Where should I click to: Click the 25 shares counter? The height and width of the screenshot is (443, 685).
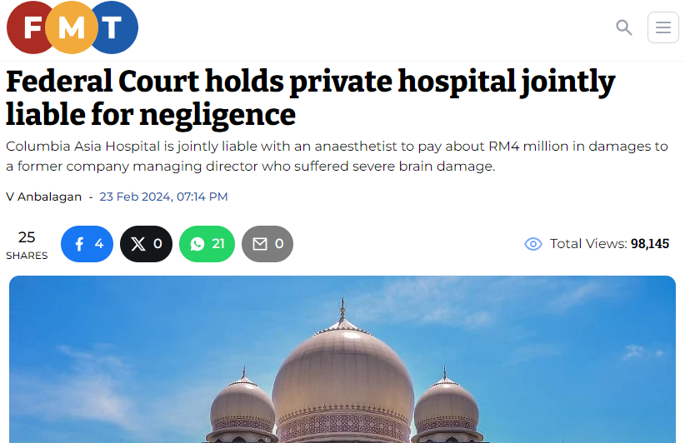pos(27,237)
